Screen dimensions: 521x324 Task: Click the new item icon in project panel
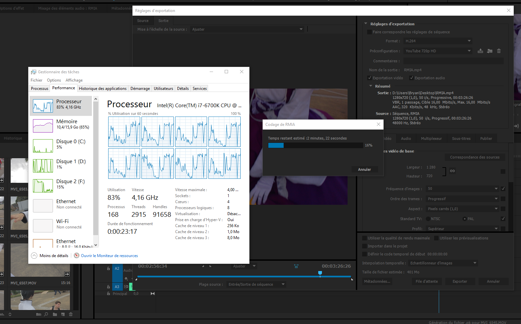63,314
